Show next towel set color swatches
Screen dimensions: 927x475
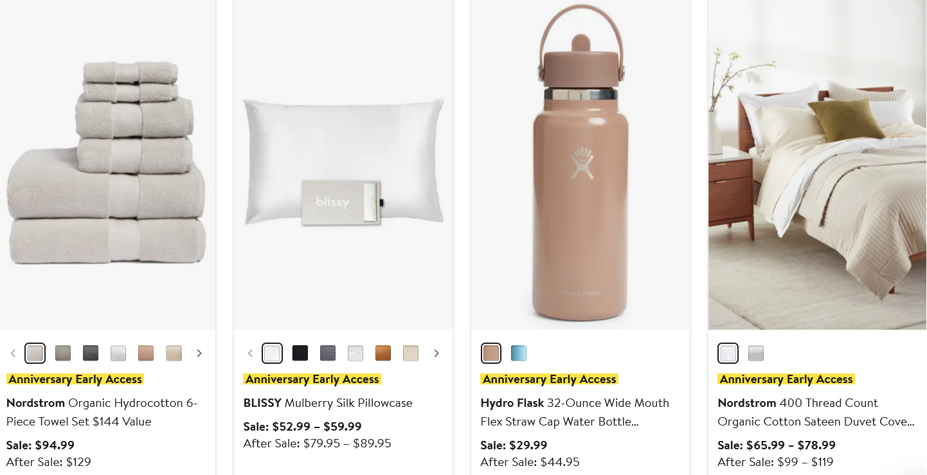[x=199, y=353]
